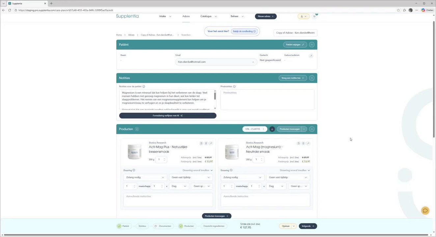436x237 pixels.
Task: Collapse the Patiënt section
Action: [312, 44]
